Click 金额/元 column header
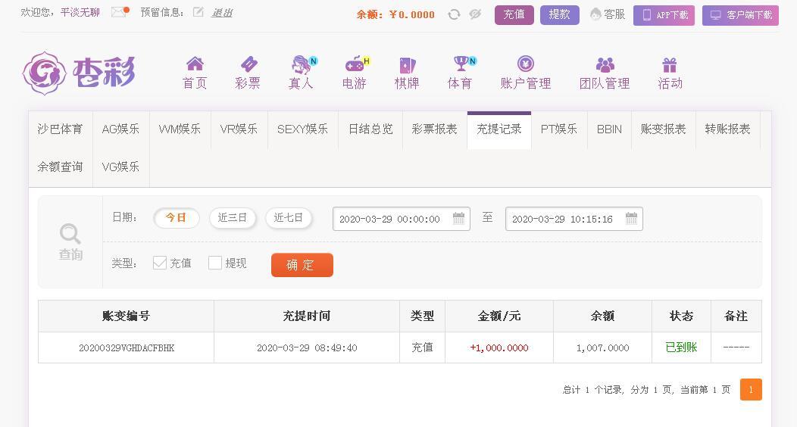The image size is (797, 427). pyautogui.click(x=499, y=316)
